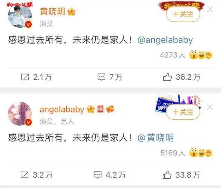
Task: Follow 黄晓明 with the 关注 button
Action: tap(183, 14)
